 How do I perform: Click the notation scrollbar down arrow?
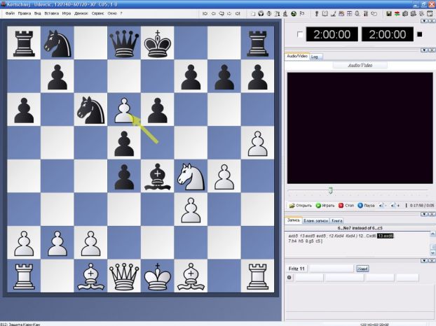point(432,253)
